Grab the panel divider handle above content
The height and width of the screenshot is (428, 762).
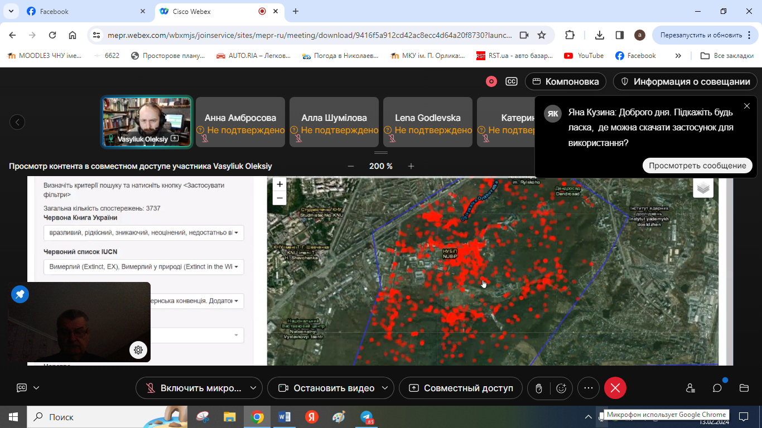381,153
